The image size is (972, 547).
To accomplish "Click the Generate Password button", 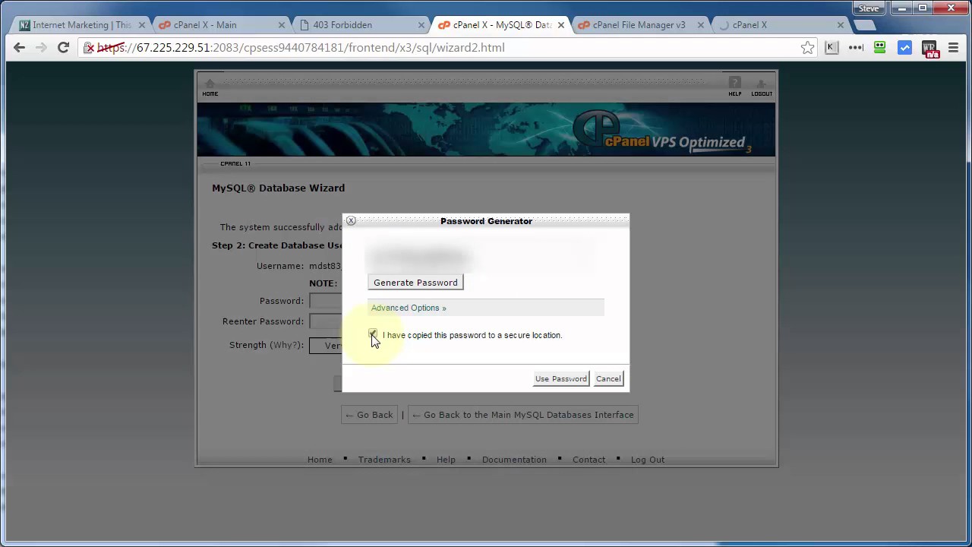I will 415,283.
